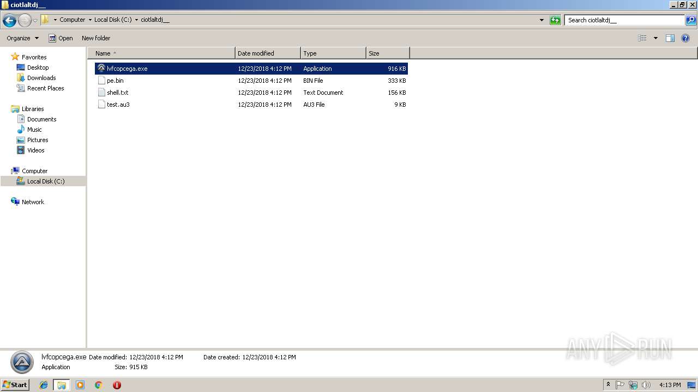Click Libraries in navigation pane
The width and height of the screenshot is (698, 392).
33,109
